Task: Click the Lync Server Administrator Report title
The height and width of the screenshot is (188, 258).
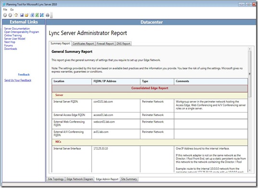Action: [88, 33]
